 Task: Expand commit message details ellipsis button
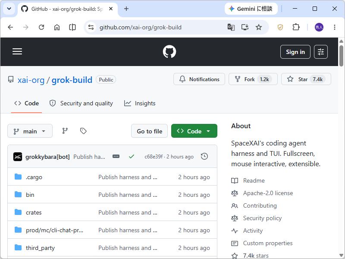116,156
